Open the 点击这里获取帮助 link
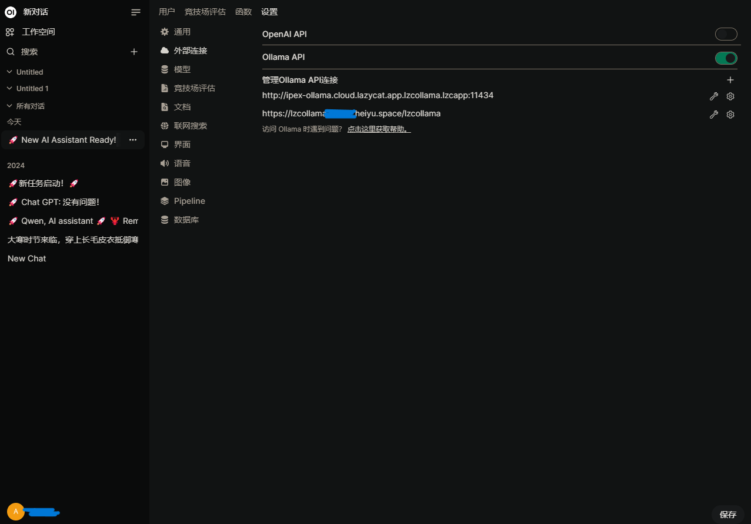 coord(379,129)
